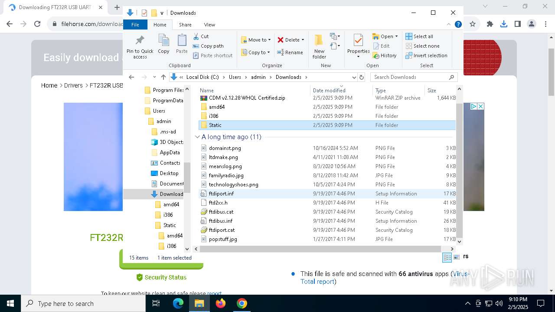The image size is (555, 312).
Task: Click Pin to Quick access icon
Action: coord(140,40)
